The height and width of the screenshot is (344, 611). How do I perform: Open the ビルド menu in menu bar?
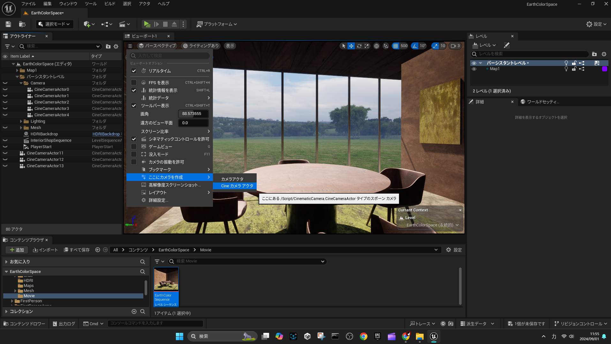(x=110, y=4)
